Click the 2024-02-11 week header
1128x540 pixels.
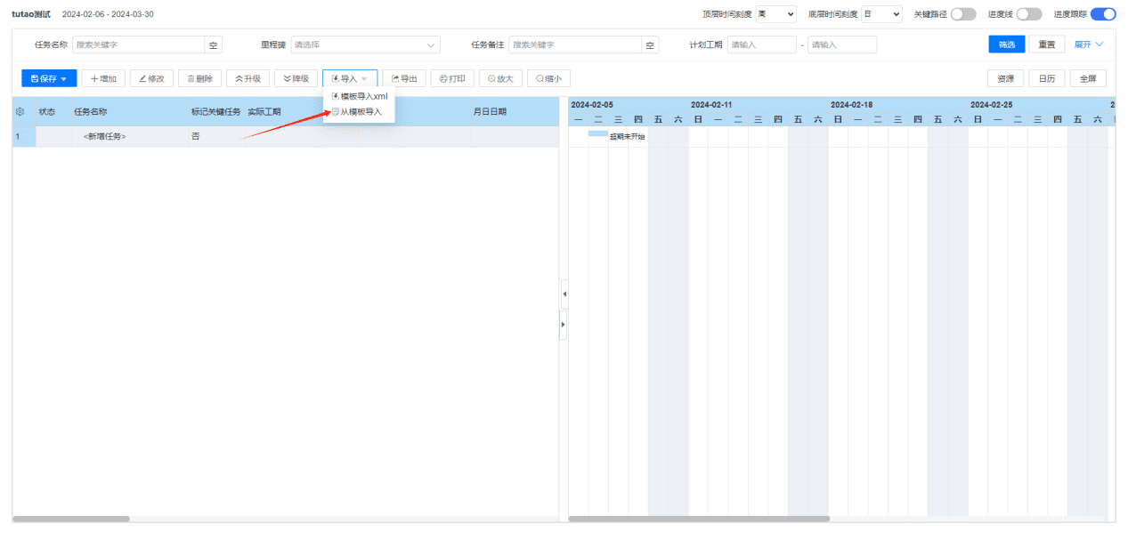[x=711, y=104]
